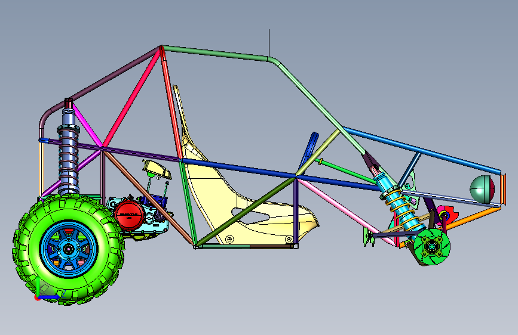Select the front cyan shock with yellow spring
Viewport: 518px width, 335px height.
point(400,204)
